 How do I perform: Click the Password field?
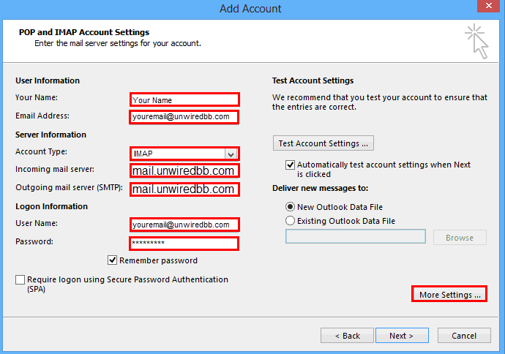(x=184, y=243)
